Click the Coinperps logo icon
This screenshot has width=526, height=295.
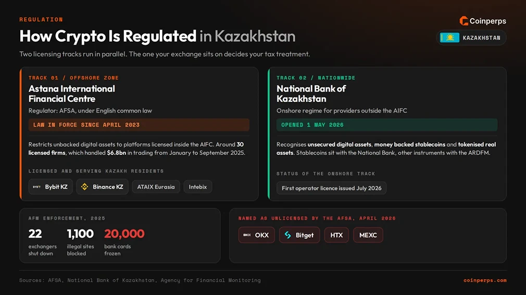tap(464, 21)
